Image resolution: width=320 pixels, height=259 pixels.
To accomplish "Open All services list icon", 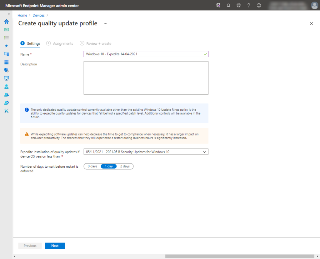I will pyautogui.click(x=7, y=38).
